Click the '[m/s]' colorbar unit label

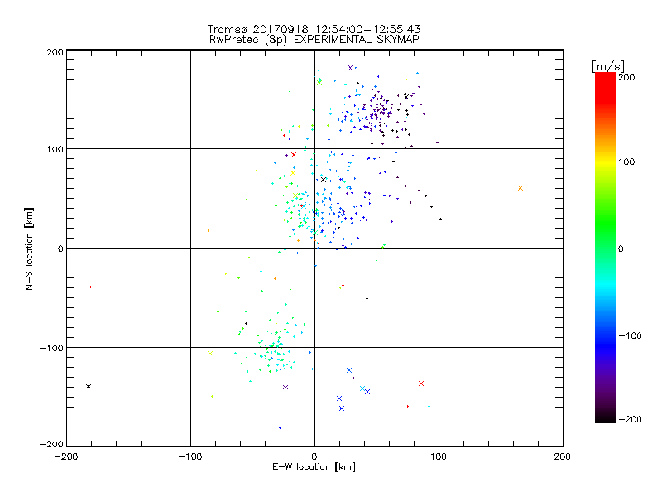(x=608, y=66)
